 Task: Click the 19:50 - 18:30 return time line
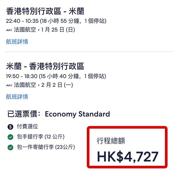56,76
